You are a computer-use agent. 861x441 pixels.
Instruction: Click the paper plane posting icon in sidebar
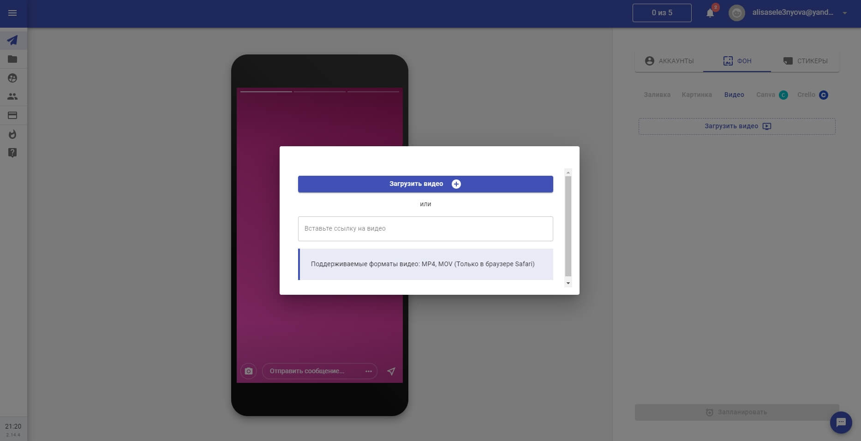coord(12,41)
